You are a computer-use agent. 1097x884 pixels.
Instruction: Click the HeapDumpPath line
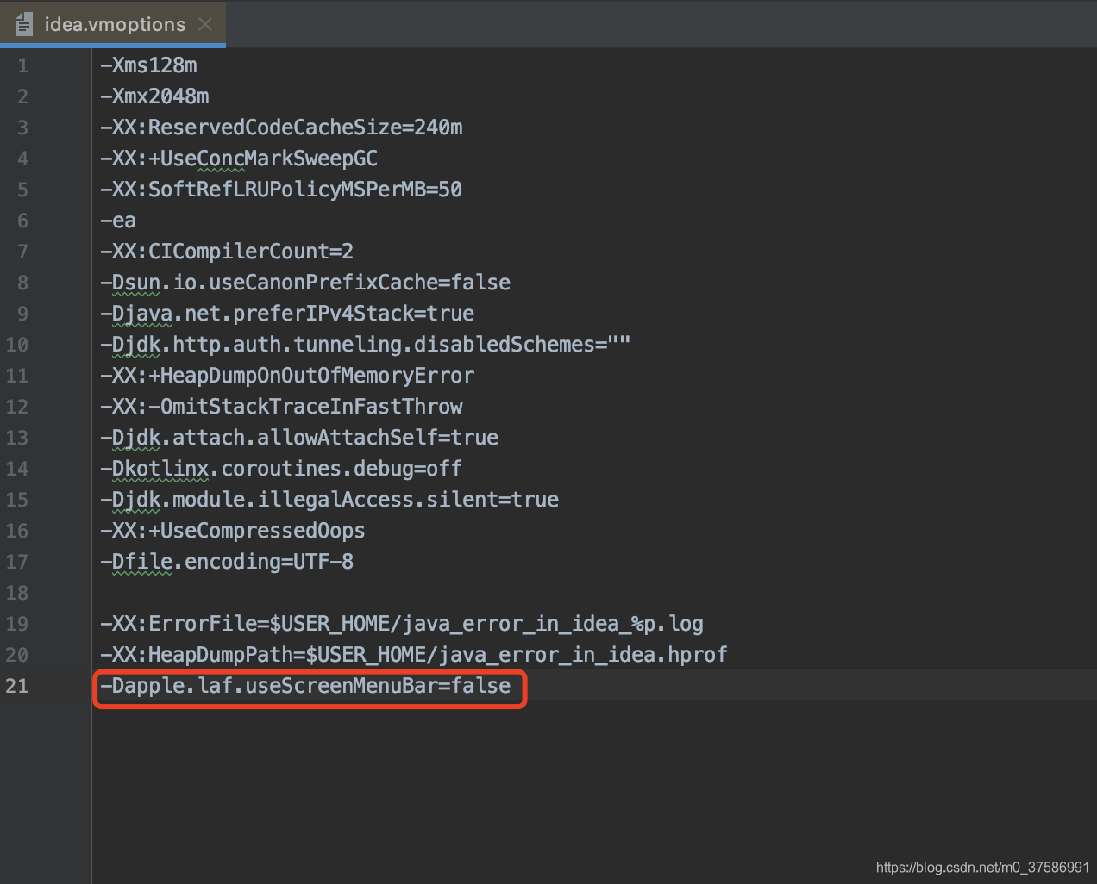(x=414, y=655)
